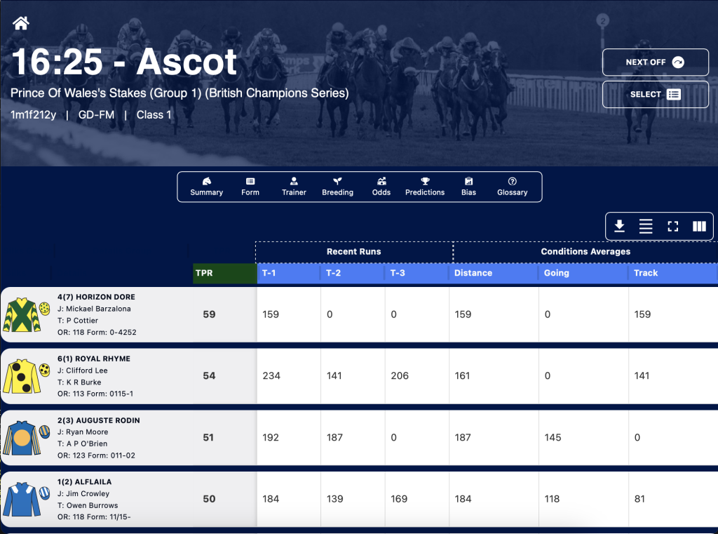Image resolution: width=718 pixels, height=534 pixels.
Task: Open the columns chooser icon
Action: point(699,226)
